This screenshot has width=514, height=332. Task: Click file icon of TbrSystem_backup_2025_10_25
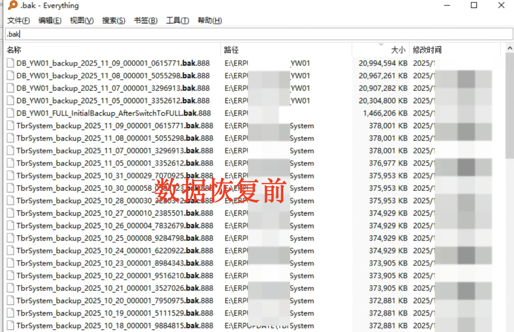click(10, 238)
